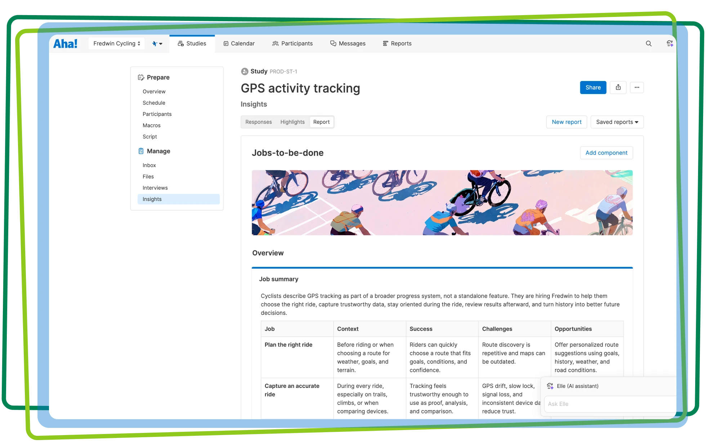Open the more options ellipsis menu

click(637, 88)
